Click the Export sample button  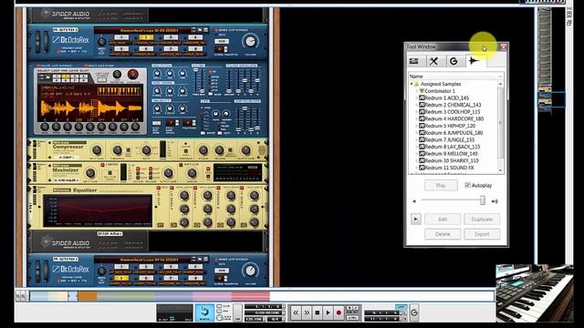[x=482, y=234]
